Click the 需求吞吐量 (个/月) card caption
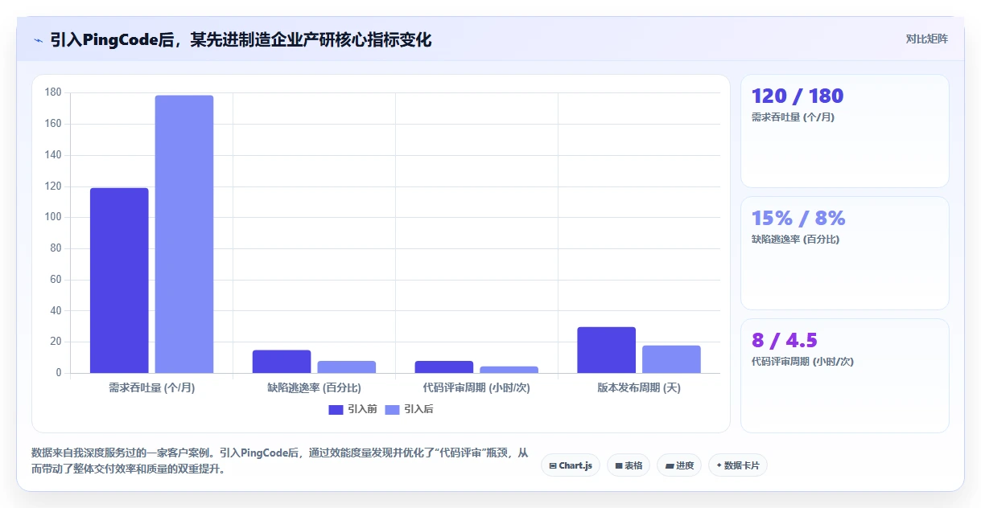 [793, 117]
